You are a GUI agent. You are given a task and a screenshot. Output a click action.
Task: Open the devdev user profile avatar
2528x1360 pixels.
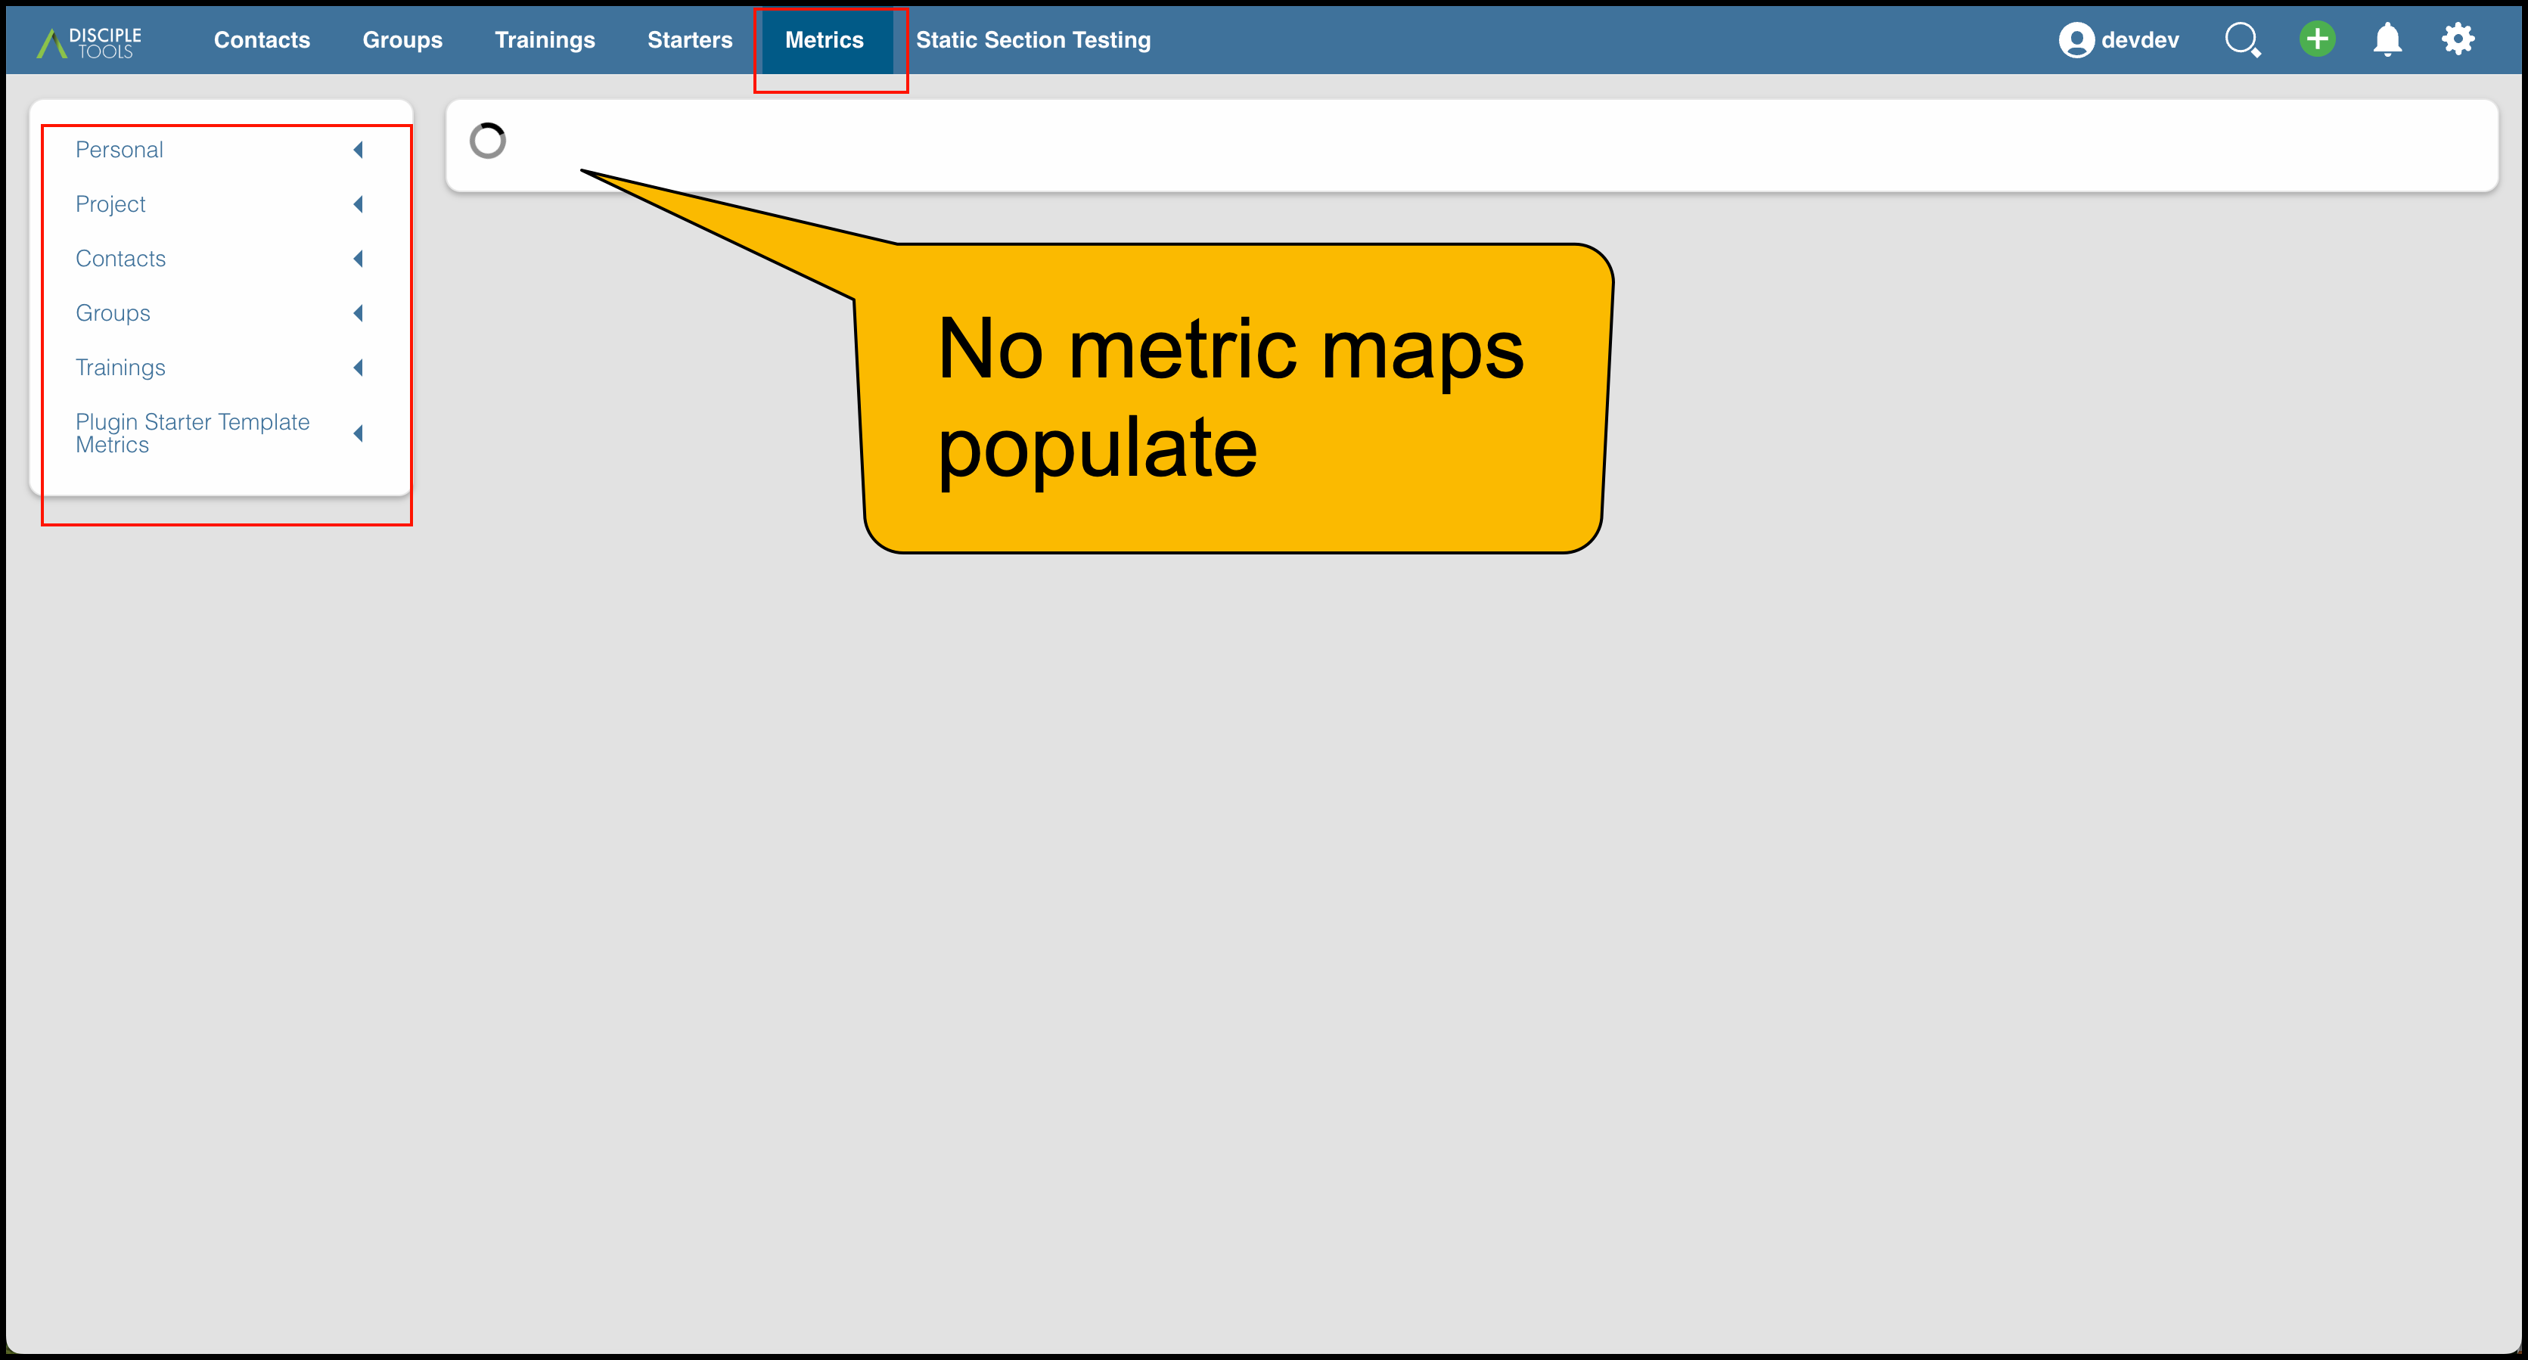pos(2078,39)
